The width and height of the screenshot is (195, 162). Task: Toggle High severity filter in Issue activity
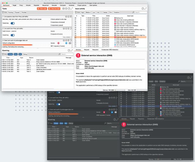coord(83,12)
